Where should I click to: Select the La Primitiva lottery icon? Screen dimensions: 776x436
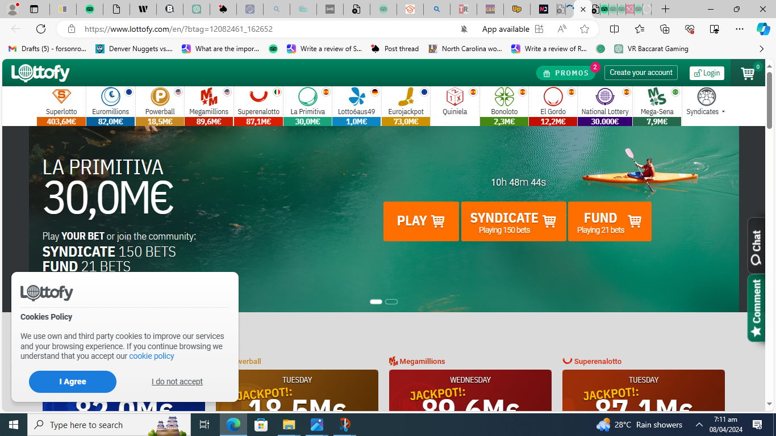(x=307, y=97)
